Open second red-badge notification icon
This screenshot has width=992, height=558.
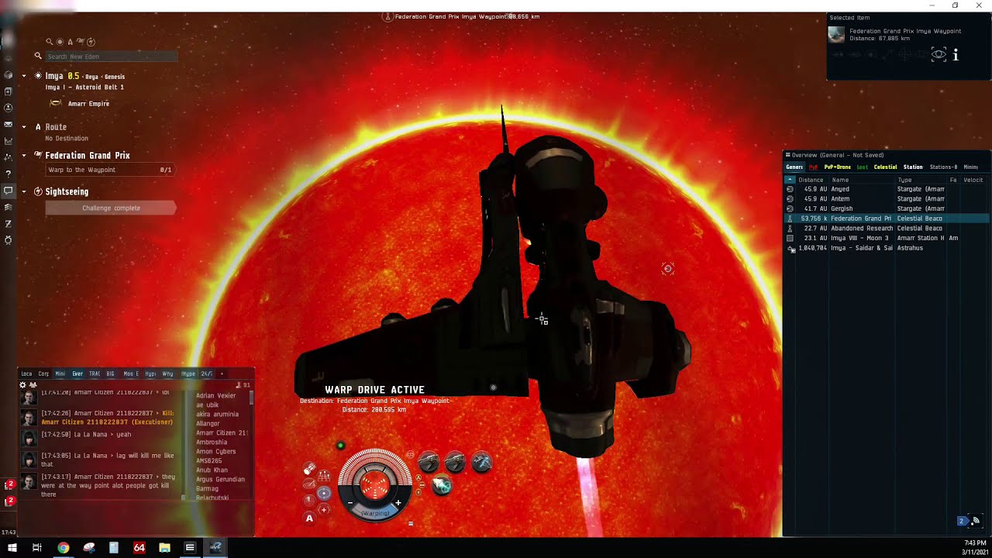coord(9,501)
